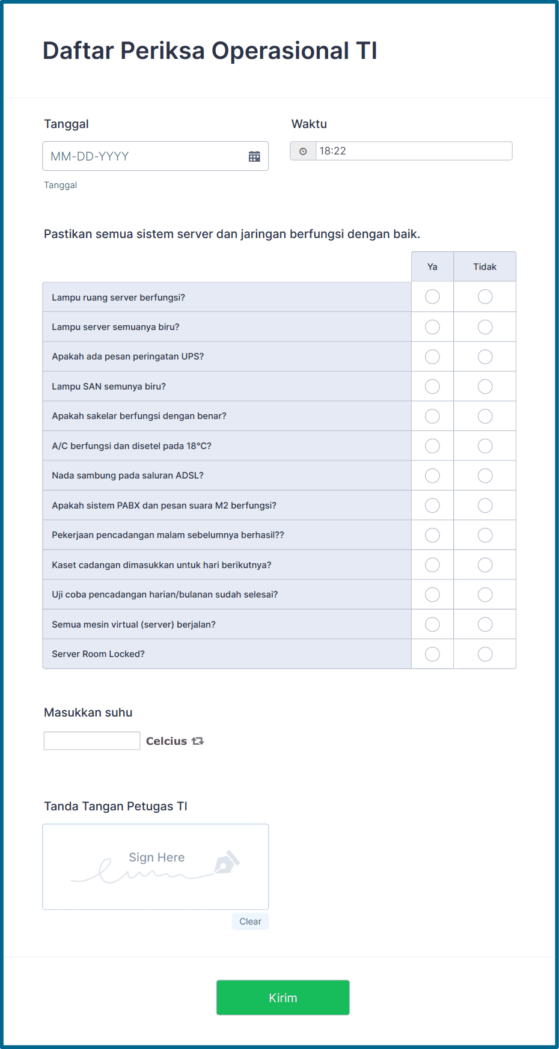
Task: Select 'Ya' for last night's backup success question
Action: tap(432, 534)
